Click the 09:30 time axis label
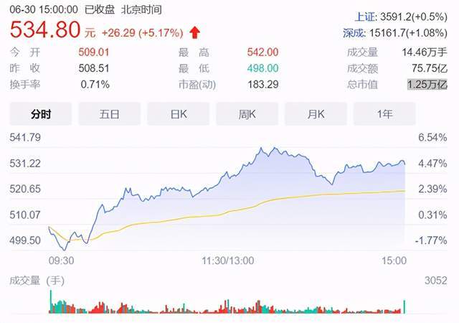 click(x=61, y=261)
